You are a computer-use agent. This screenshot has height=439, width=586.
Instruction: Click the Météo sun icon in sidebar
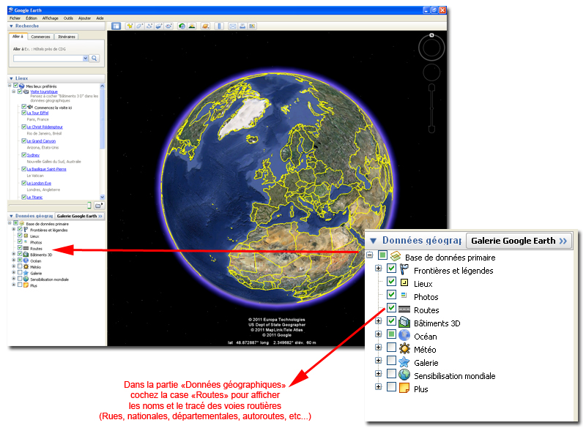26,267
